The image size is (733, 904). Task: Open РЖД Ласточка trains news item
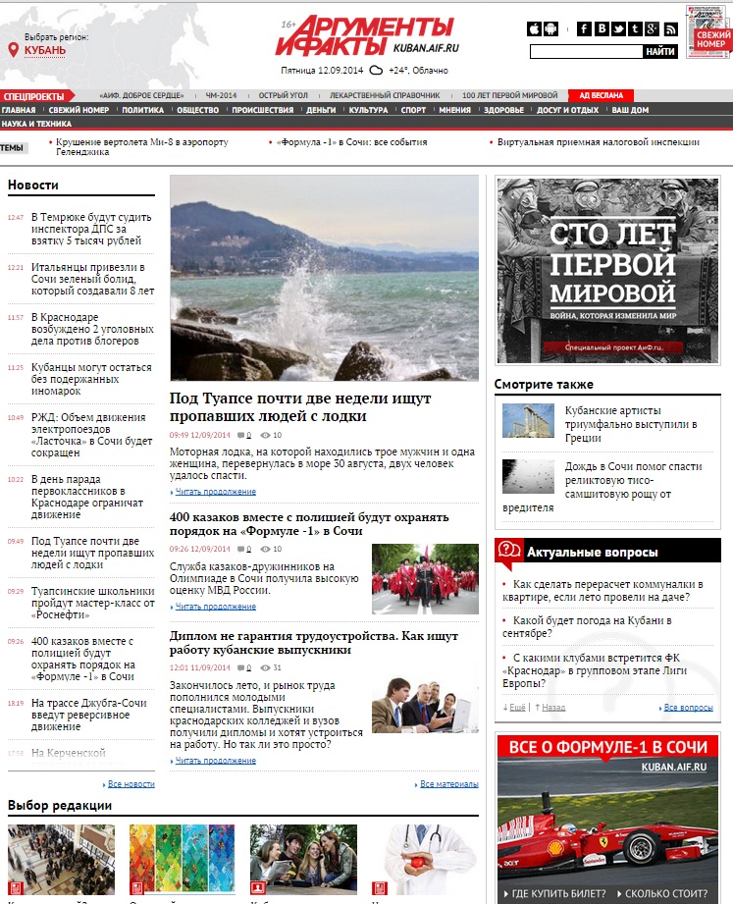91,435
